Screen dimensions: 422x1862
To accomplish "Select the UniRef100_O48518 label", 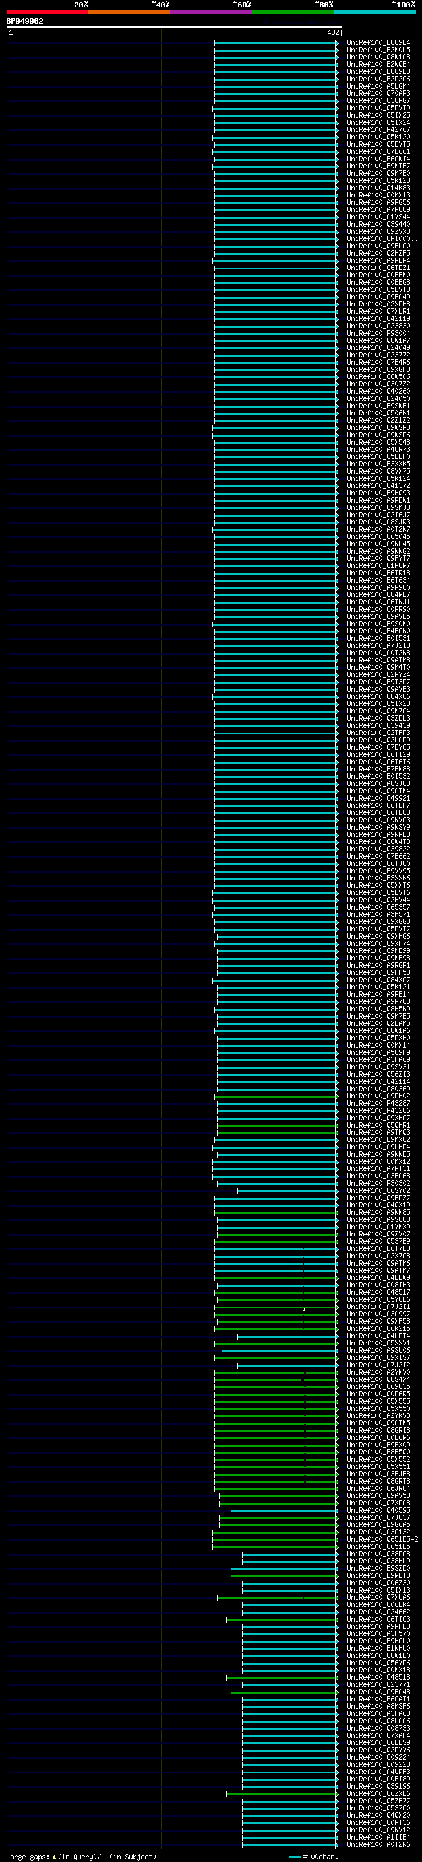I will tap(378, 1677).
